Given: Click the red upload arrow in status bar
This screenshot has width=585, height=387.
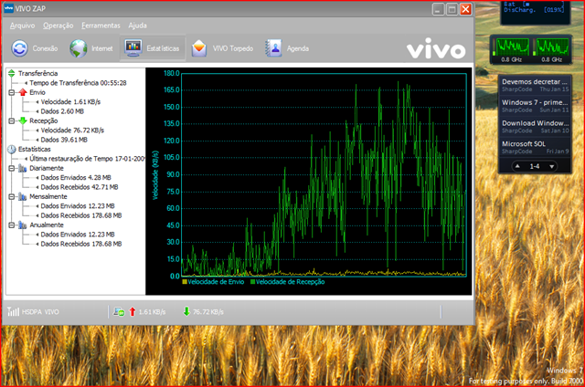Looking at the screenshot, I should tap(132, 311).
